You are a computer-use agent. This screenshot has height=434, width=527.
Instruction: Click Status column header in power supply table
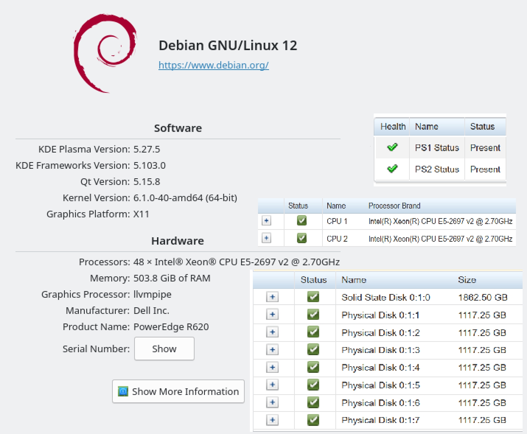(482, 127)
